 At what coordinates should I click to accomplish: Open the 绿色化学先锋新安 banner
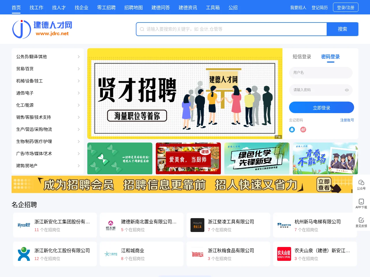click(257, 158)
